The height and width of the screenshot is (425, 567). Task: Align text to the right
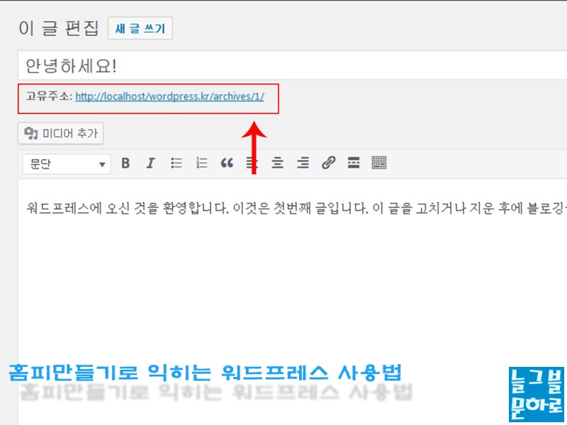tap(303, 163)
